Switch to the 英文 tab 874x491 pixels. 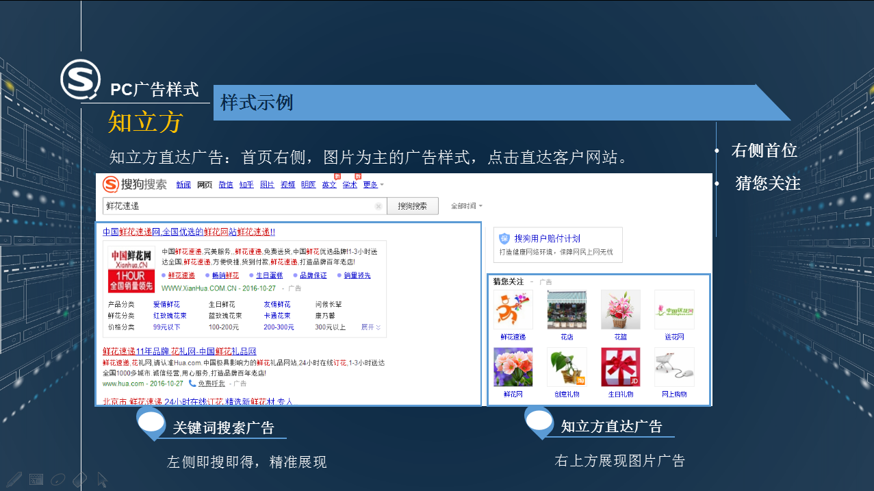pos(329,185)
